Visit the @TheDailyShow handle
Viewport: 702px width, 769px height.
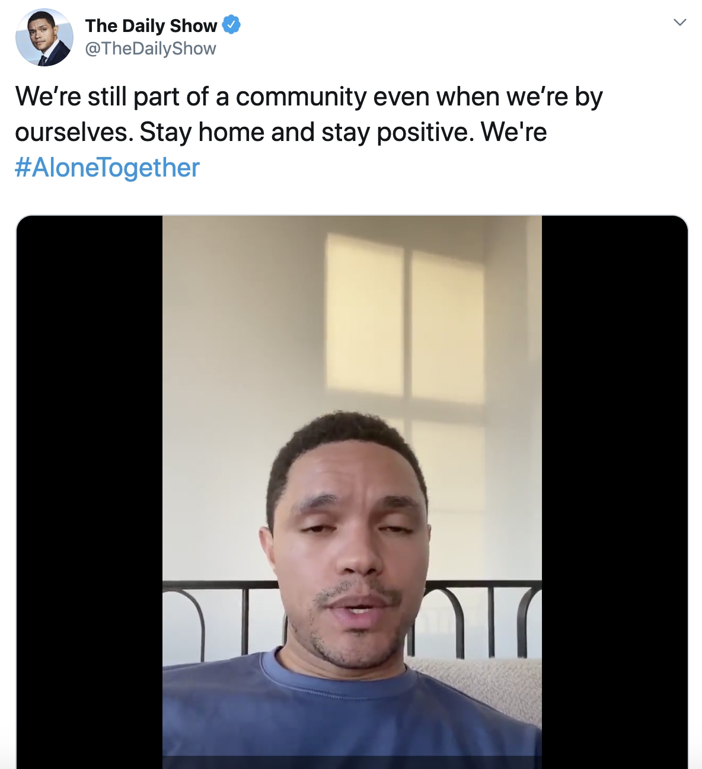click(151, 49)
